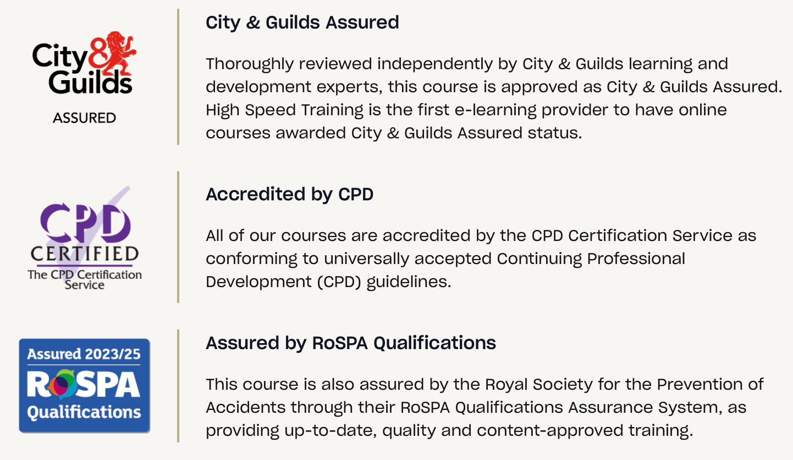Click the vertical divider beside RoSPA badge
This screenshot has width=793, height=460.
pos(178,386)
